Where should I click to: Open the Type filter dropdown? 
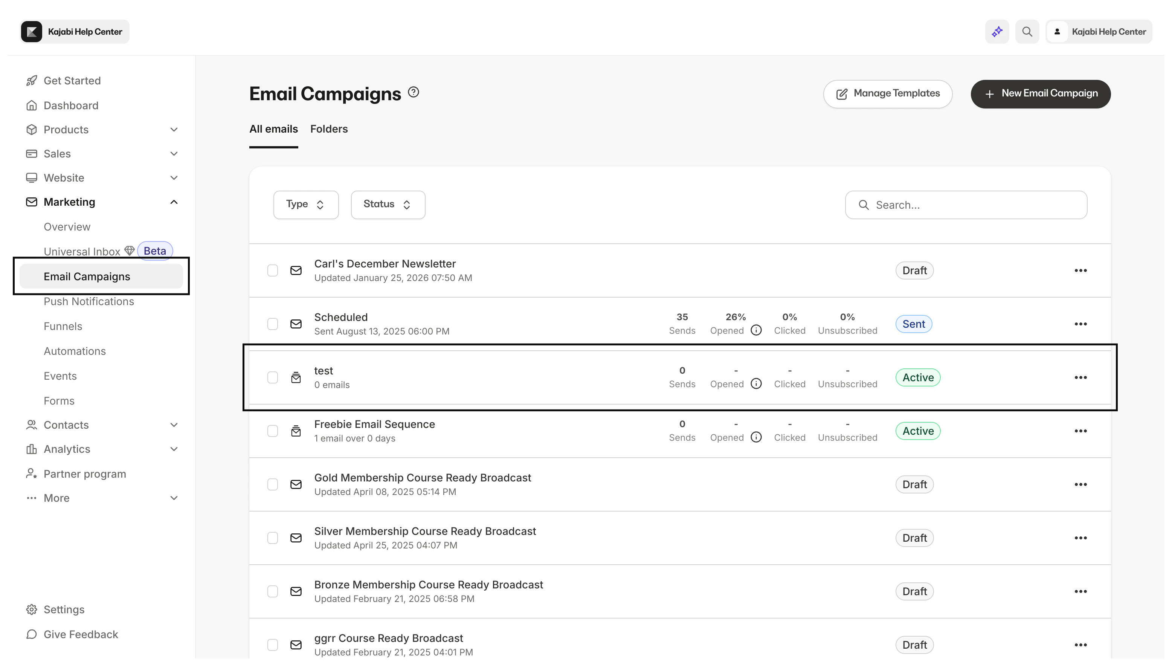point(305,204)
